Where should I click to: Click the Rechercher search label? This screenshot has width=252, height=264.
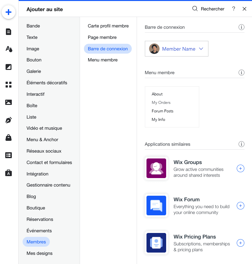(x=212, y=9)
